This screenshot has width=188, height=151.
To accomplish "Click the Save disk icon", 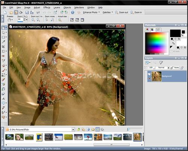I will pos(27,12).
